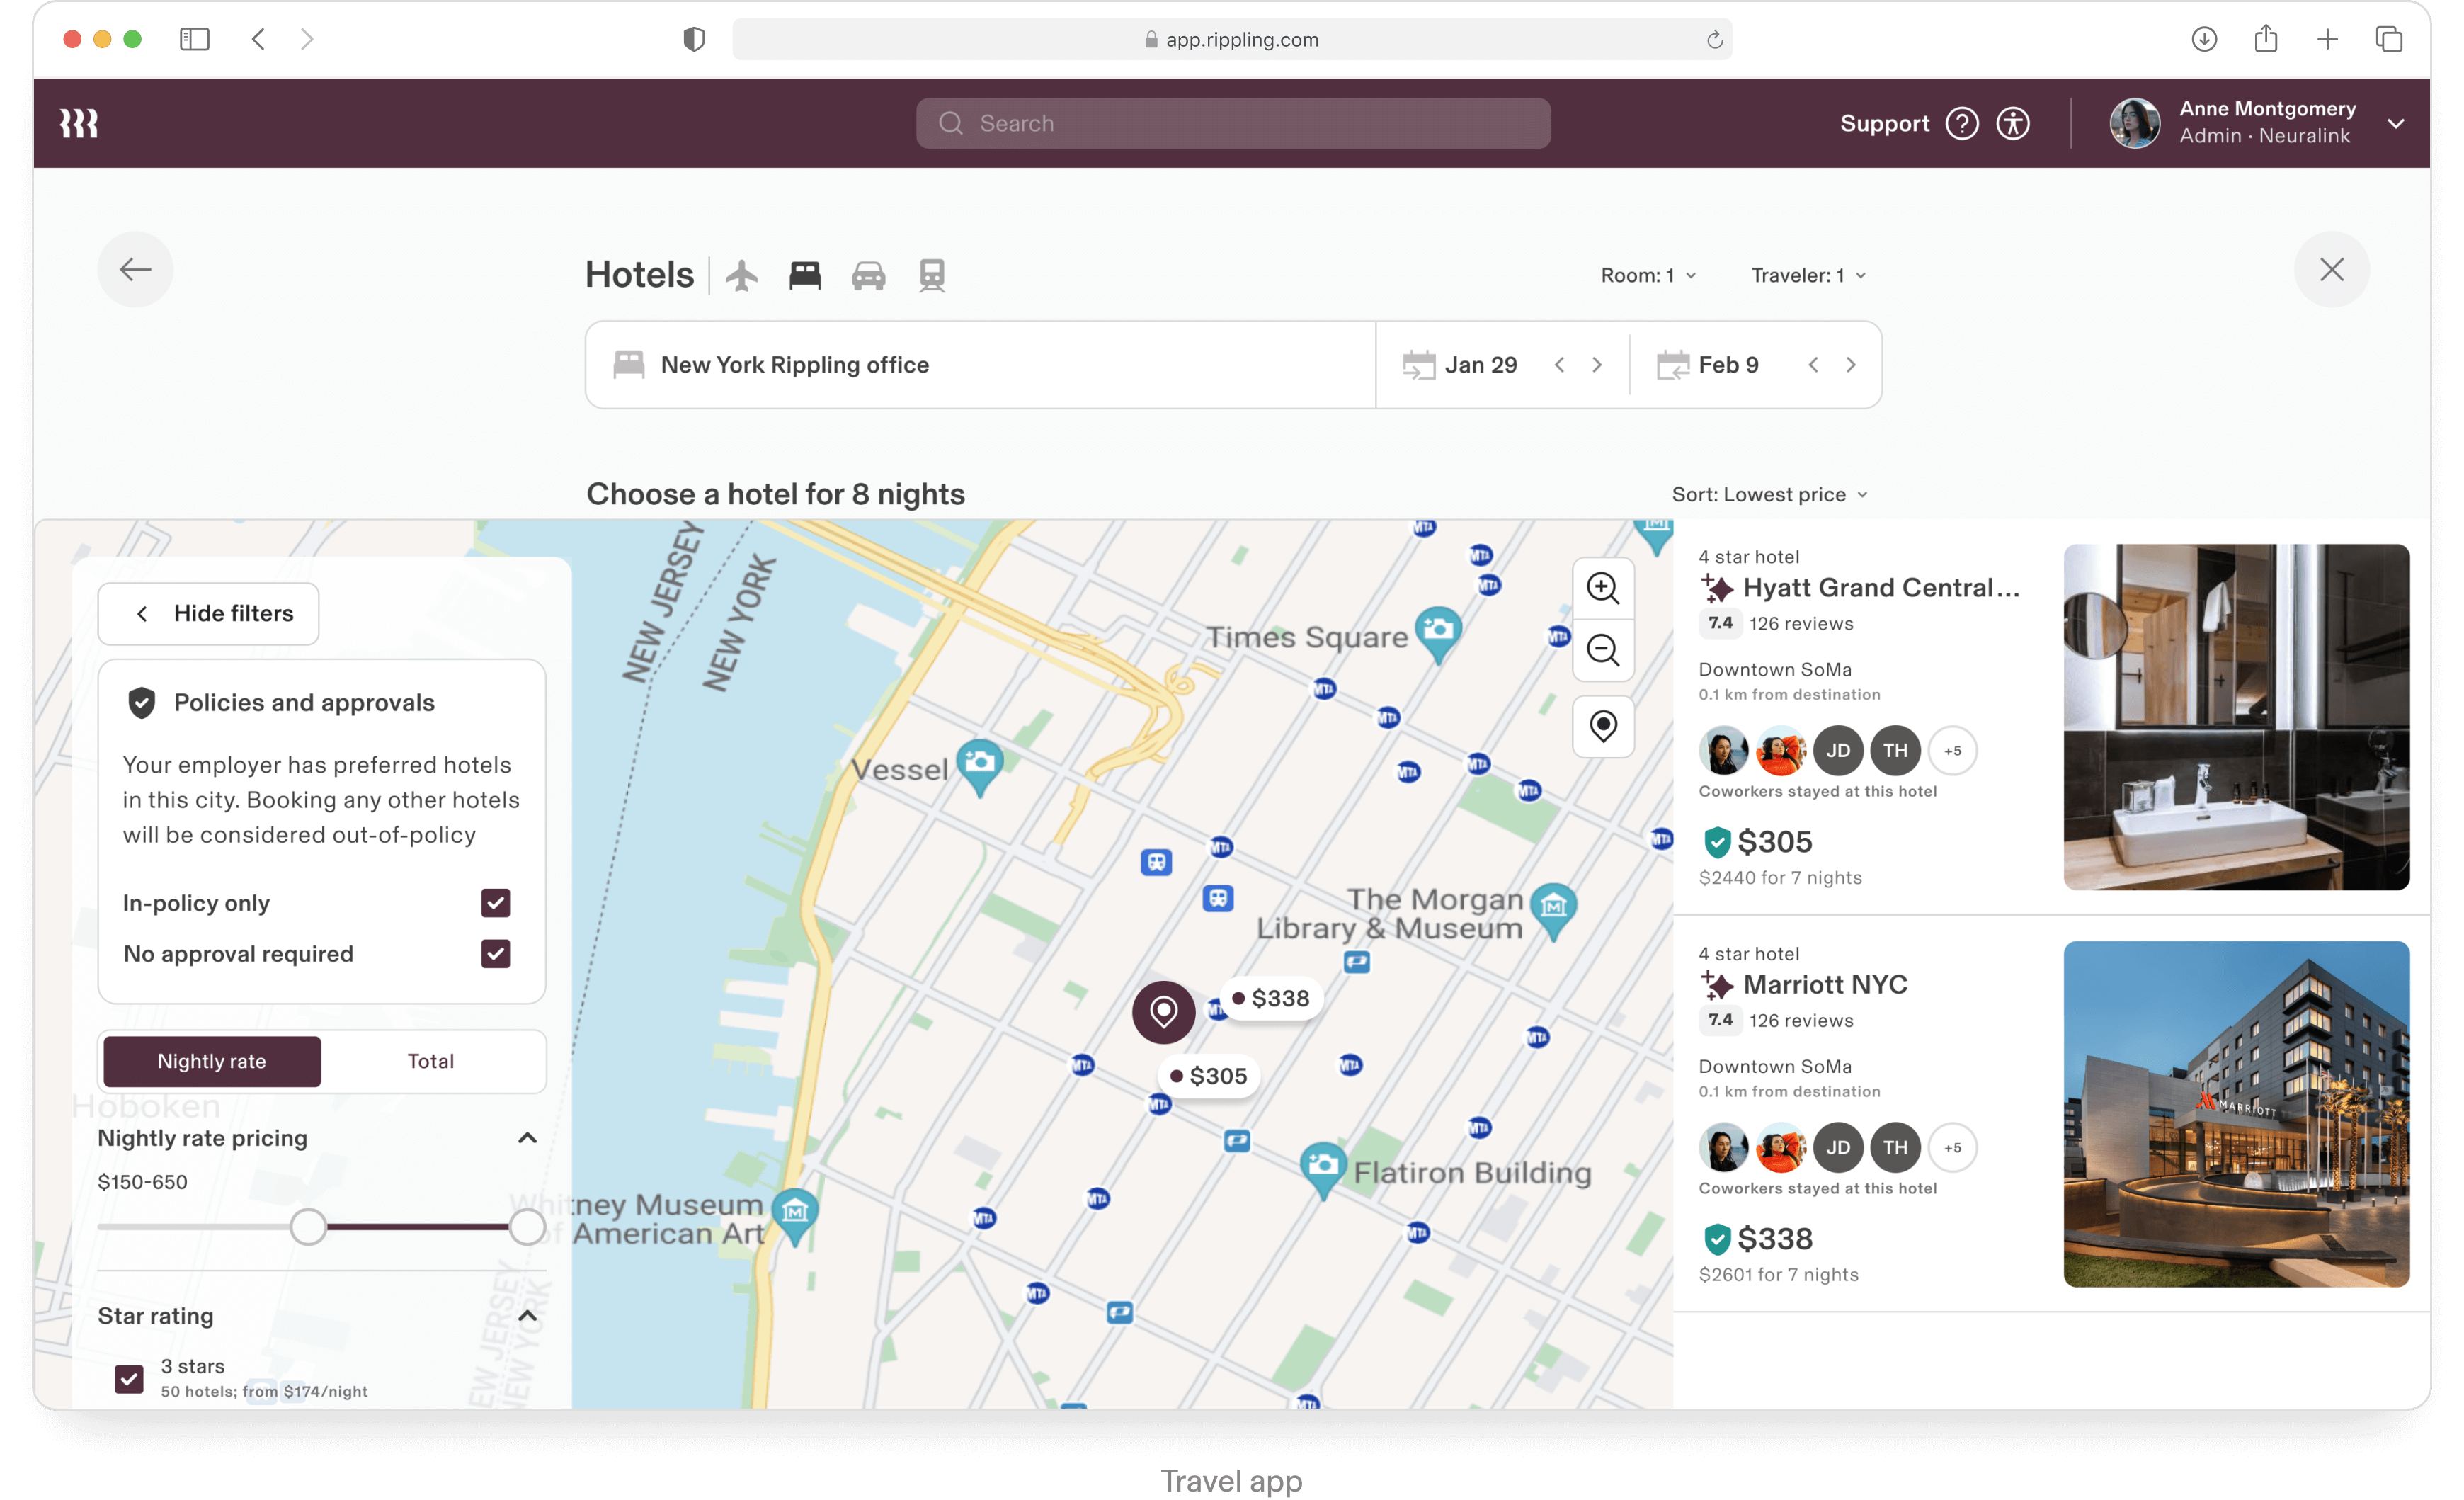Screen dimensions: 2464x1500
Task: Open browser downloads icon
Action: [x=2204, y=39]
